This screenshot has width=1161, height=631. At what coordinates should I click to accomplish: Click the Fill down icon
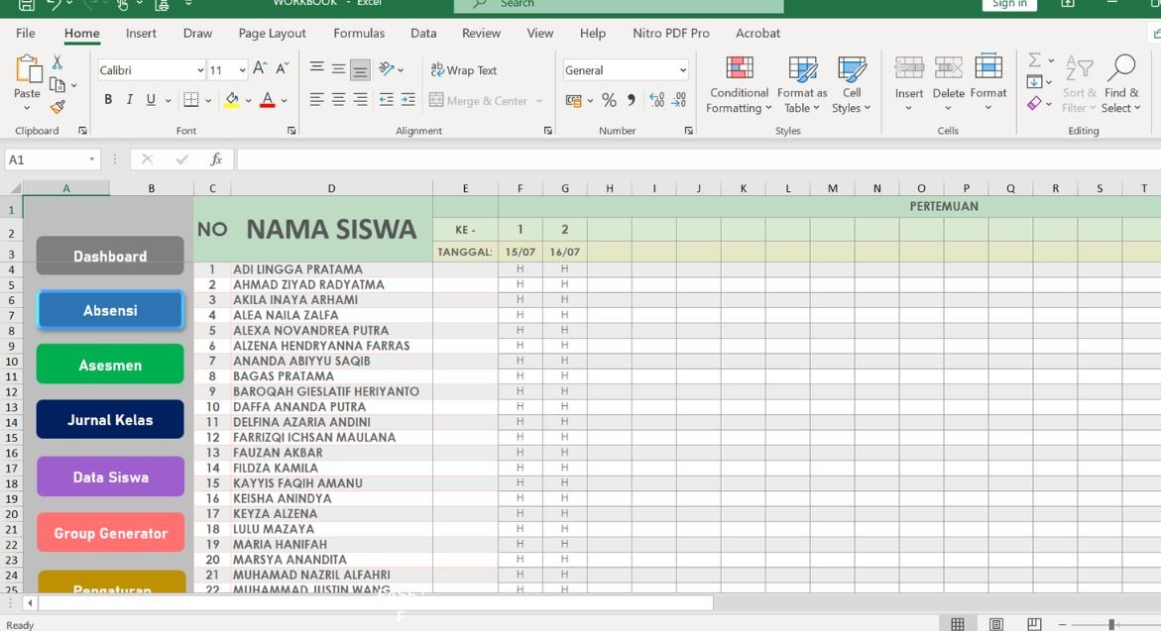point(1035,82)
